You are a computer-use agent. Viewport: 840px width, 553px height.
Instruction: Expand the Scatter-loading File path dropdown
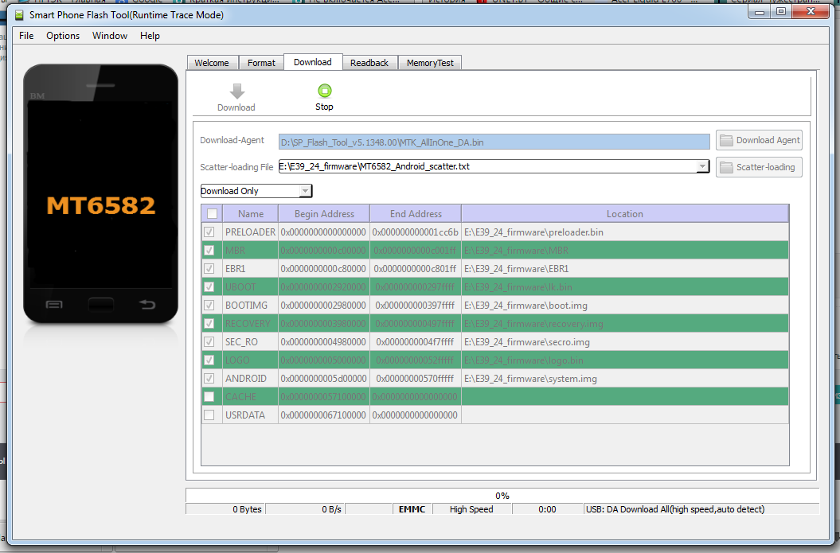pyautogui.click(x=702, y=166)
